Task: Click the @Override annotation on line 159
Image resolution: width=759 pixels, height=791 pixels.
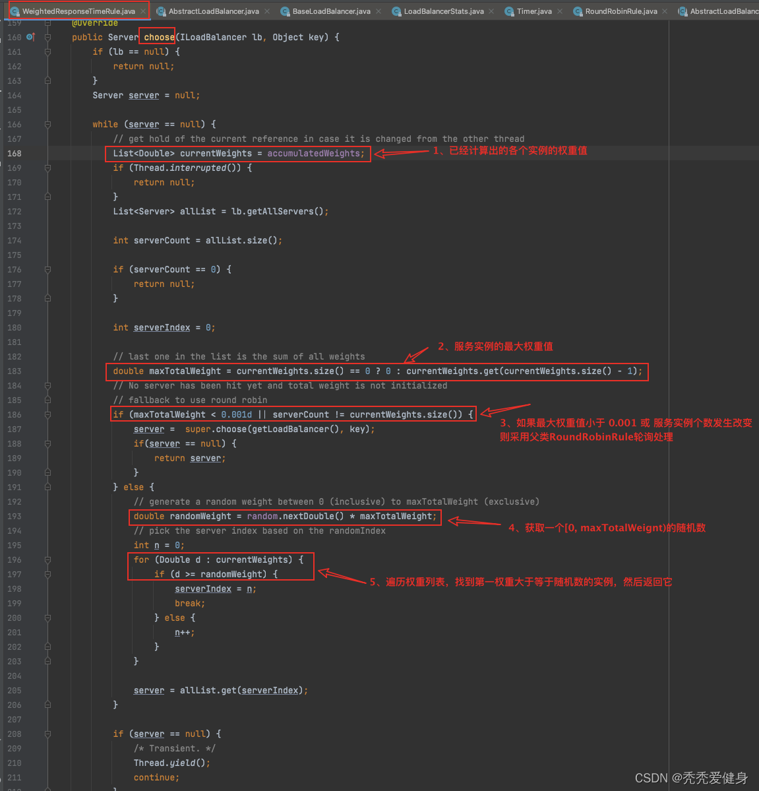Action: [95, 23]
